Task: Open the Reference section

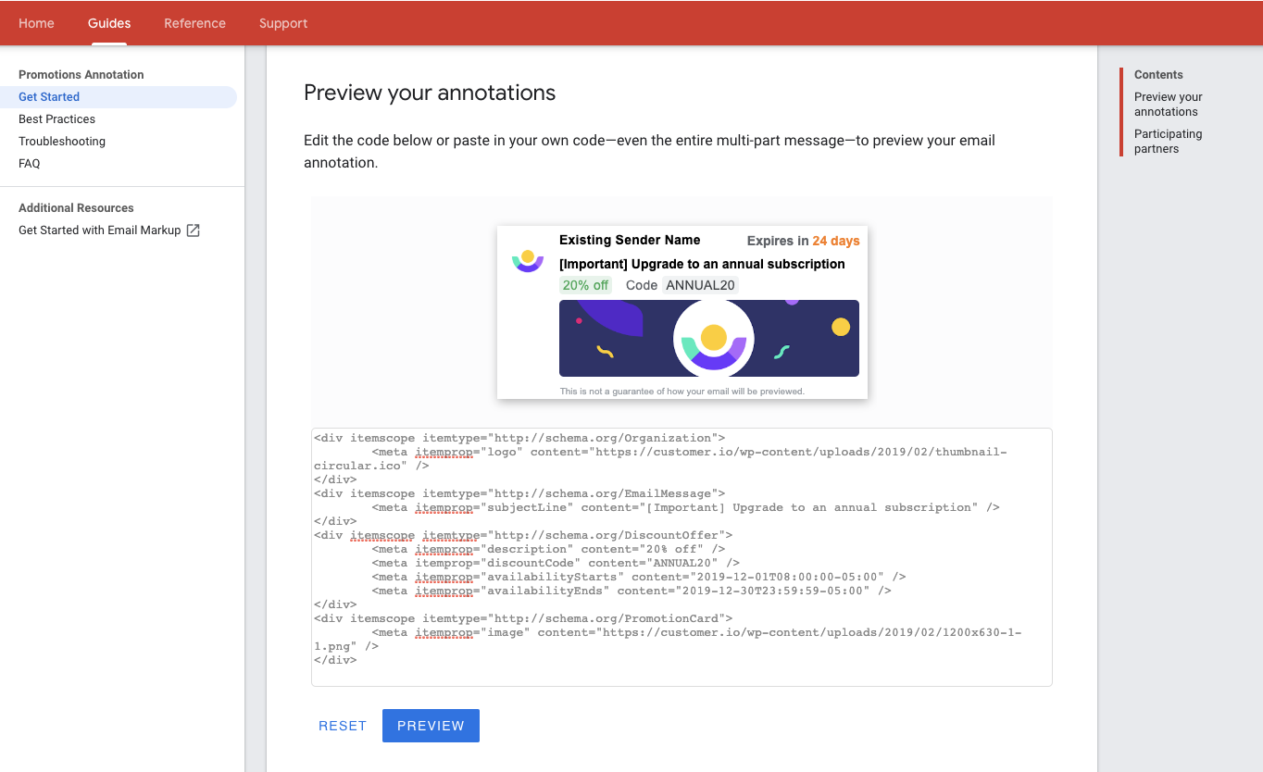Action: click(194, 23)
